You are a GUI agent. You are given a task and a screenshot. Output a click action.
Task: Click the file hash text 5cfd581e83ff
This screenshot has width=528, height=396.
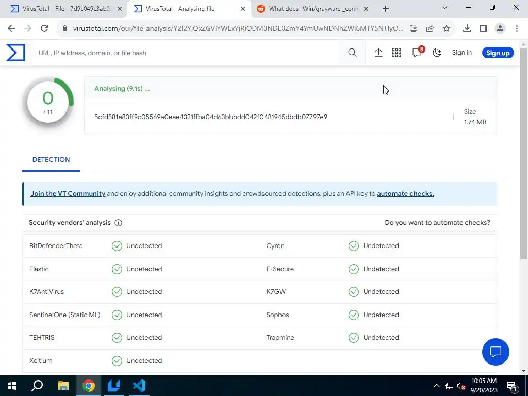pos(211,117)
